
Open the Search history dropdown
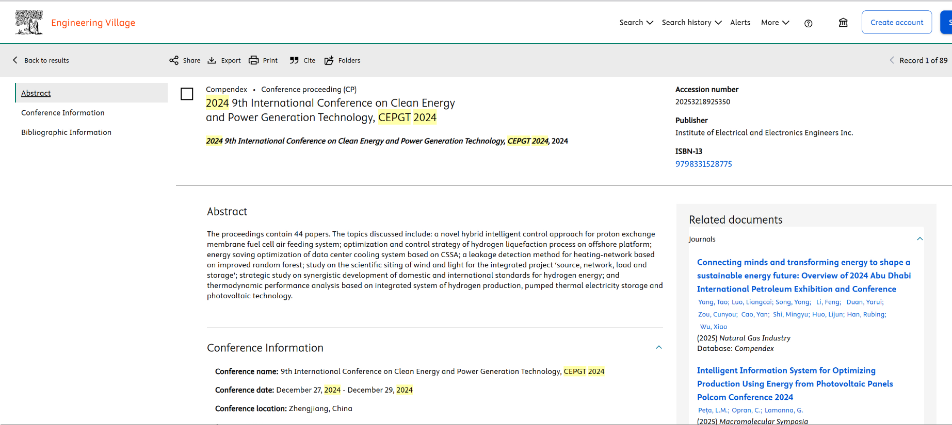tap(692, 23)
